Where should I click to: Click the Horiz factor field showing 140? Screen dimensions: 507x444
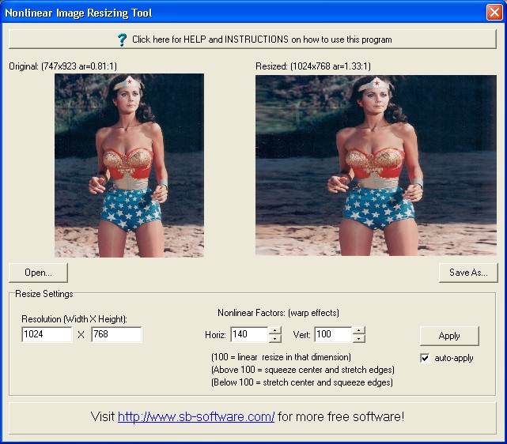click(x=249, y=334)
